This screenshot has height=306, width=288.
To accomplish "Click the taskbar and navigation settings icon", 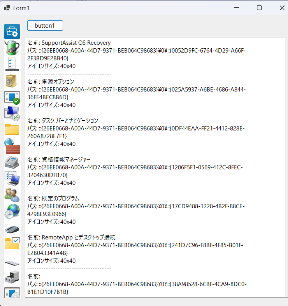I will pyautogui.click(x=12, y=64).
